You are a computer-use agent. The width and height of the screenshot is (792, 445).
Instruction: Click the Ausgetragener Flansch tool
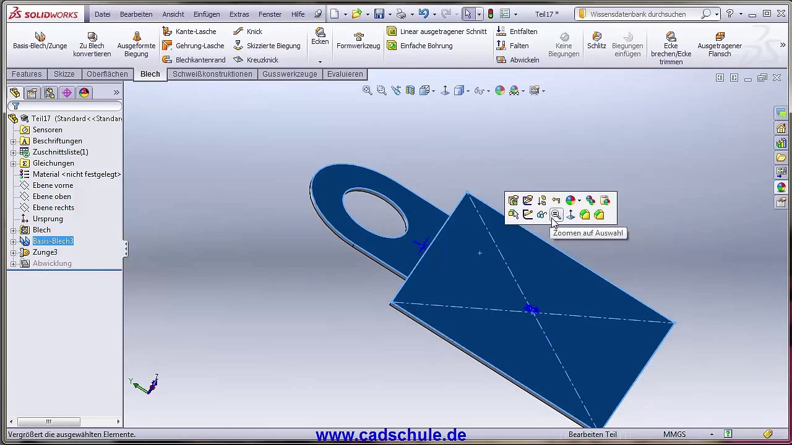pos(720,45)
